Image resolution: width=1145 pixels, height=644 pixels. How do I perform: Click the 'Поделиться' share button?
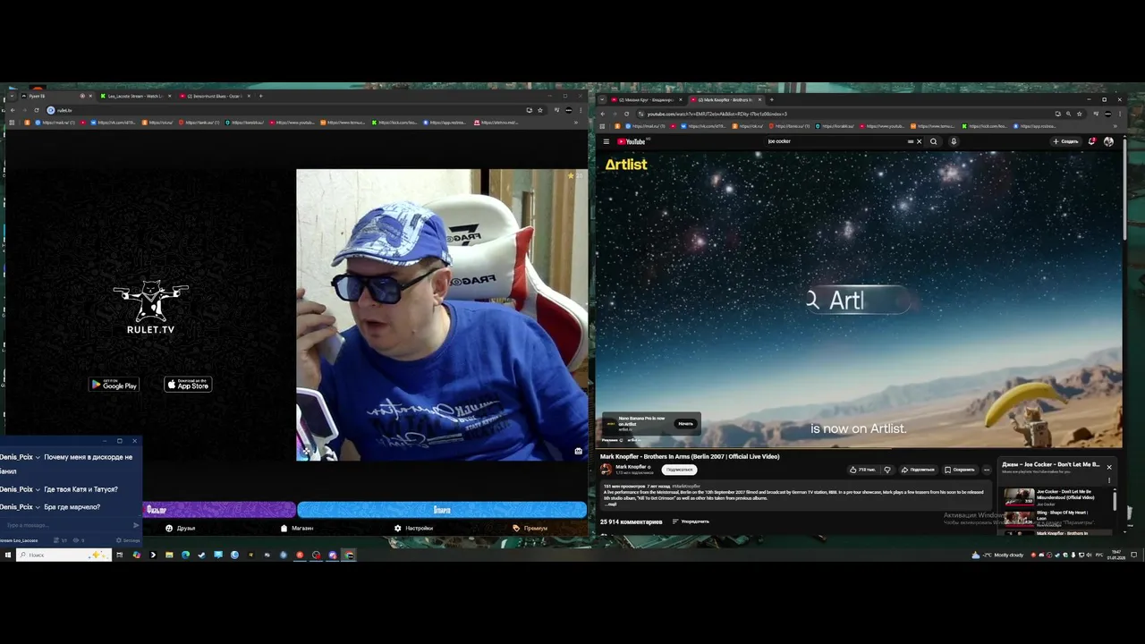(x=918, y=470)
